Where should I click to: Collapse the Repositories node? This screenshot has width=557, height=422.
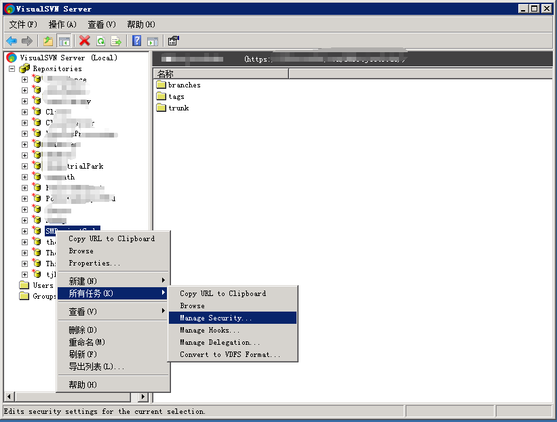point(12,68)
